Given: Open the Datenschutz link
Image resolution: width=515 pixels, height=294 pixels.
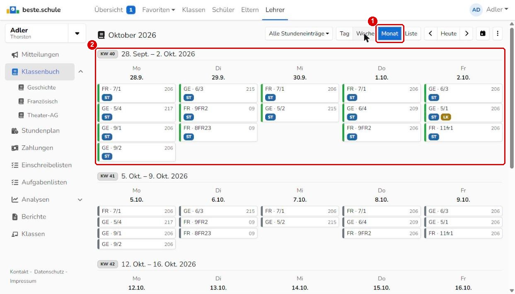Looking at the screenshot, I should click(49, 272).
